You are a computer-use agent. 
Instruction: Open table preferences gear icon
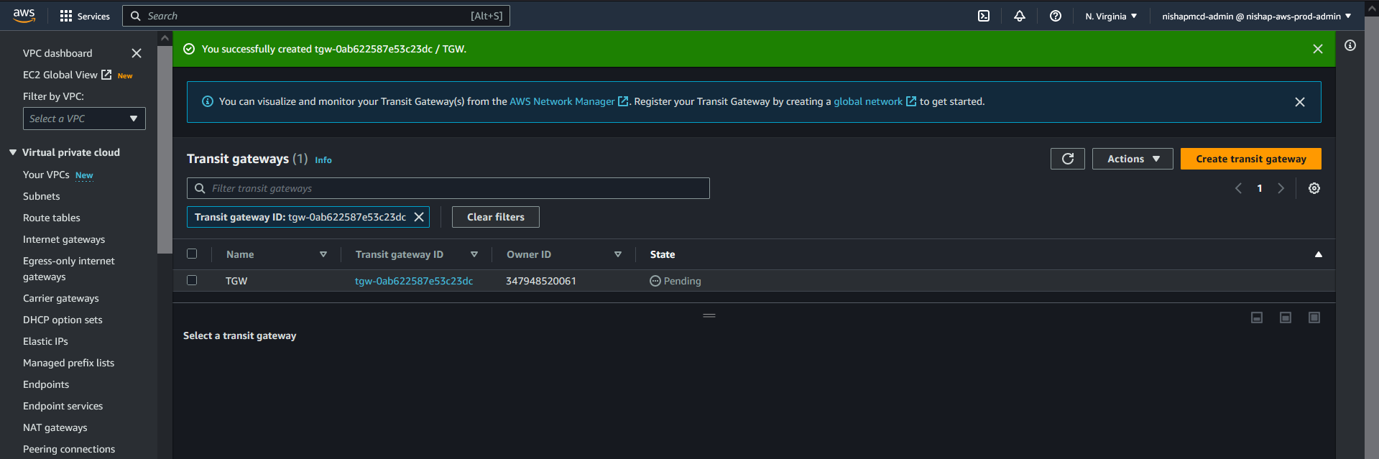(1314, 188)
